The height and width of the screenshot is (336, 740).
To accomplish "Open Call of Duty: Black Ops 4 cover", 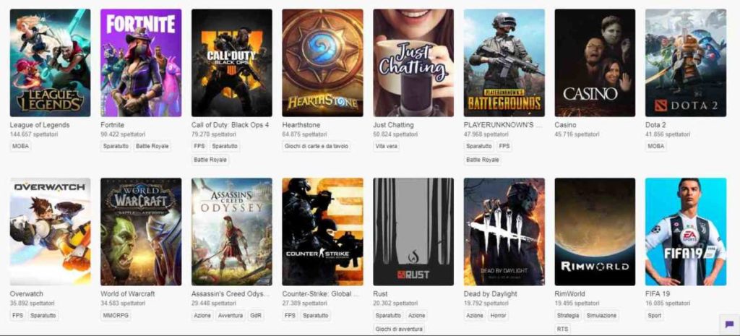I will coord(232,63).
